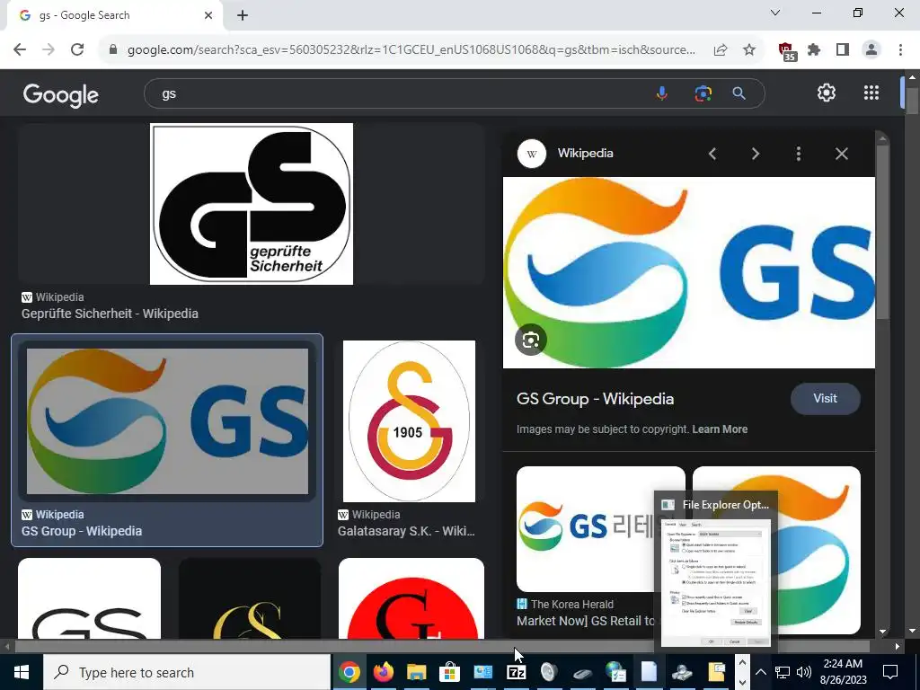Open the large GS logo preview image

pyautogui.click(x=689, y=273)
